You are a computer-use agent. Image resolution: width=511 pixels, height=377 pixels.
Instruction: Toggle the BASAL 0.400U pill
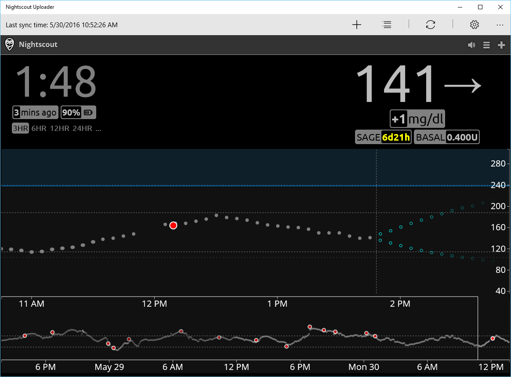point(446,137)
